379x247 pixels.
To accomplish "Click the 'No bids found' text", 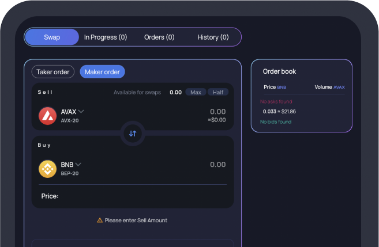I will tap(276, 122).
